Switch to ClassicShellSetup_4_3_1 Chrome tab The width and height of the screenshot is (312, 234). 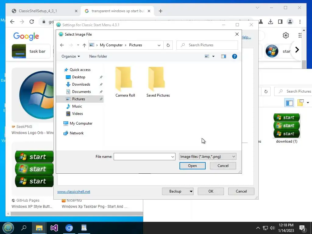(38, 11)
